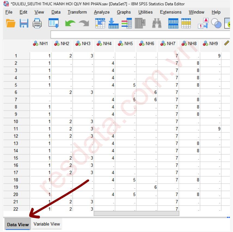This screenshot has height=232, width=233.
Task: Click the horizontal scrollbar below the data grid
Action: [x=136, y=213]
